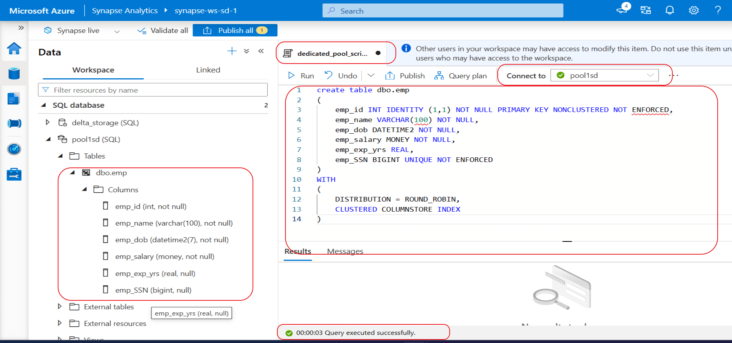Open the Develop hub document icon
Image resolution: width=732 pixels, height=343 pixels.
pyautogui.click(x=14, y=98)
